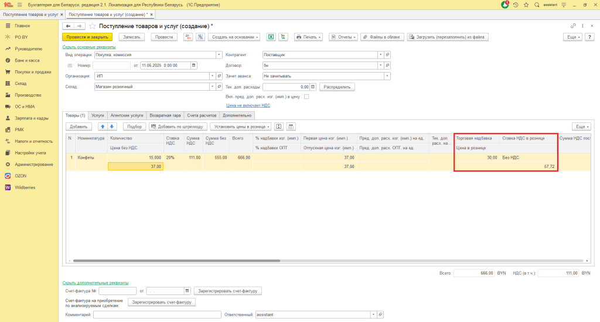Image resolution: width=600 pixels, height=322 pixels.
Task: Open calculator for Тек. доп. расходы
Action: click(313, 87)
